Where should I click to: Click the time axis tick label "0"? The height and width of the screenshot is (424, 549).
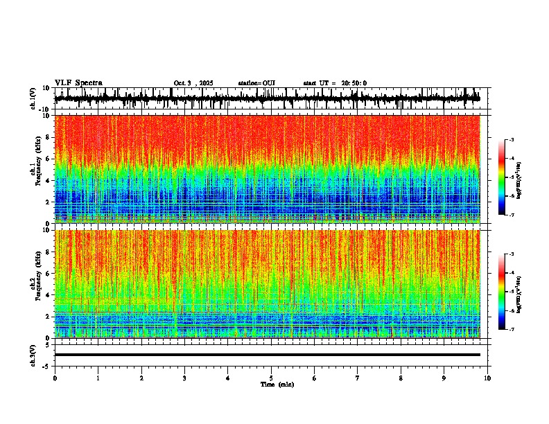pyautogui.click(x=55, y=378)
